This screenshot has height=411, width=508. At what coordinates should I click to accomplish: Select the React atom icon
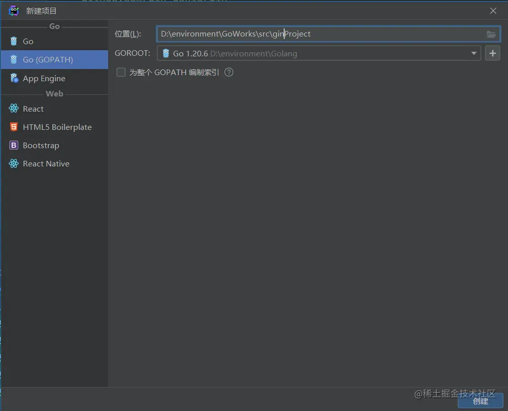[14, 109]
